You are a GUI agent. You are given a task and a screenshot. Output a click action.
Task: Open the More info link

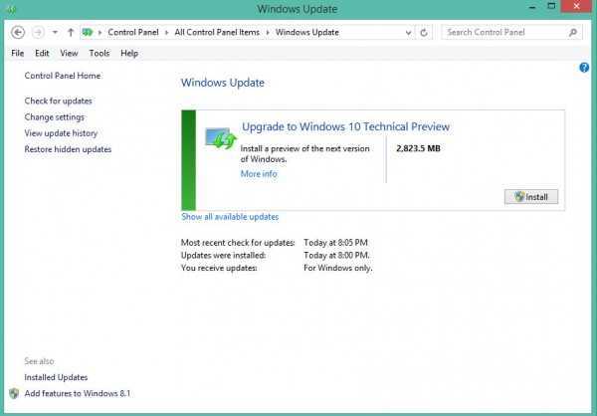(259, 174)
